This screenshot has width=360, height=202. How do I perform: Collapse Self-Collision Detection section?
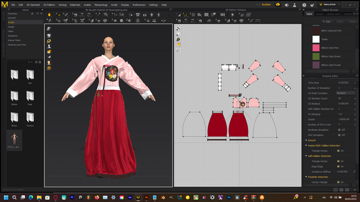click(306, 156)
